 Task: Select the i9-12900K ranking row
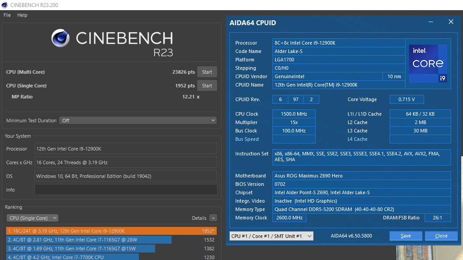pyautogui.click(x=111, y=231)
